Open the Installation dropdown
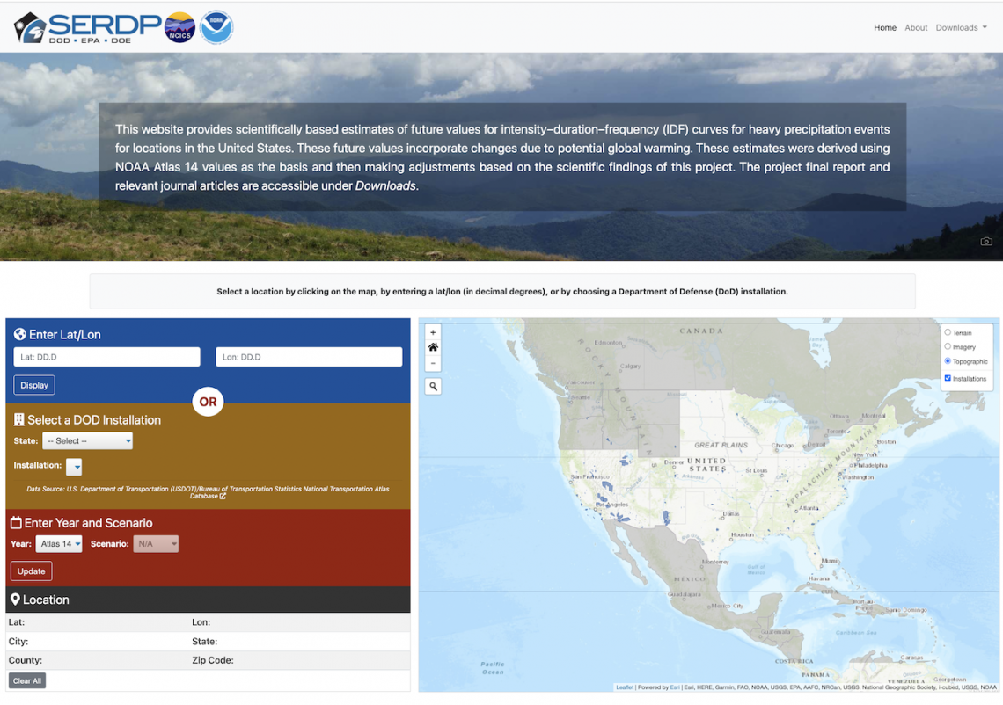The height and width of the screenshot is (705, 1003). 74,467
